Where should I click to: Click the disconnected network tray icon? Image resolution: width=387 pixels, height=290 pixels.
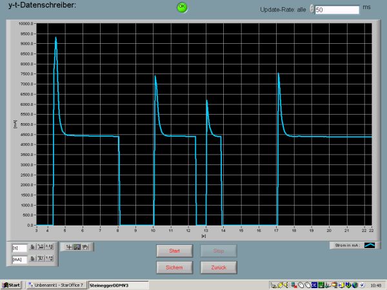tap(294, 285)
